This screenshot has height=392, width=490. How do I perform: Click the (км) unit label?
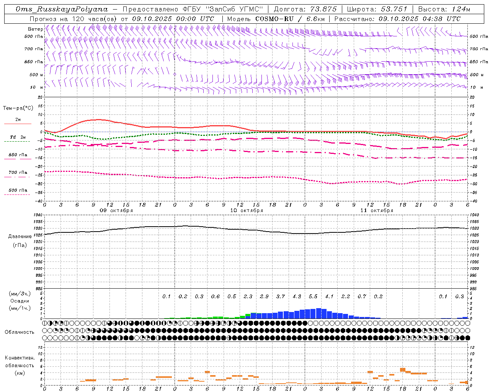tap(20, 372)
